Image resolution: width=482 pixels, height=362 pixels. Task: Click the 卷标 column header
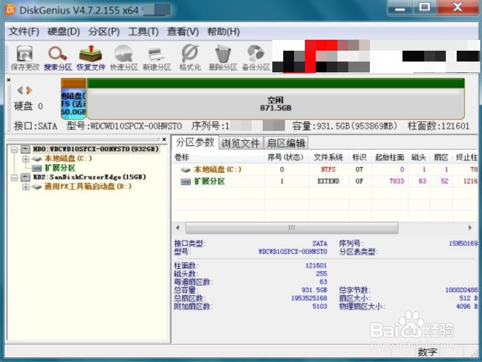[x=218, y=157]
